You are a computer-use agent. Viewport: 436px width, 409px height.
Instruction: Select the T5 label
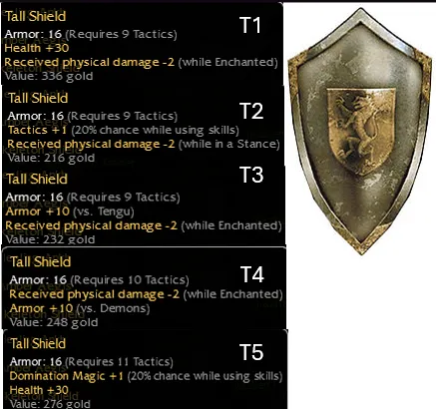click(x=251, y=352)
